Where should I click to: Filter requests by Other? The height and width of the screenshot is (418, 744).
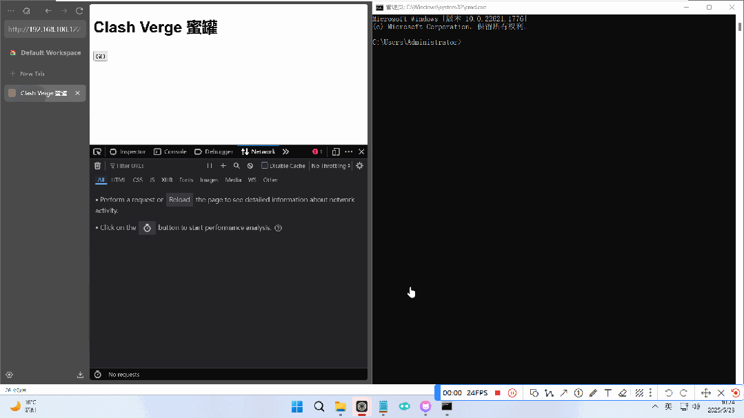click(270, 180)
